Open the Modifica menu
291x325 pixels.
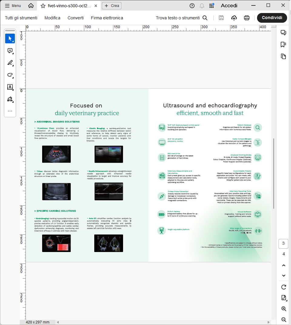[x=52, y=18]
